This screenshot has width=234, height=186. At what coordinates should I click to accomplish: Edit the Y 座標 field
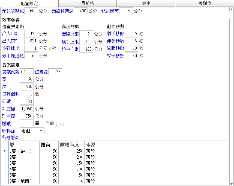coord(27,116)
